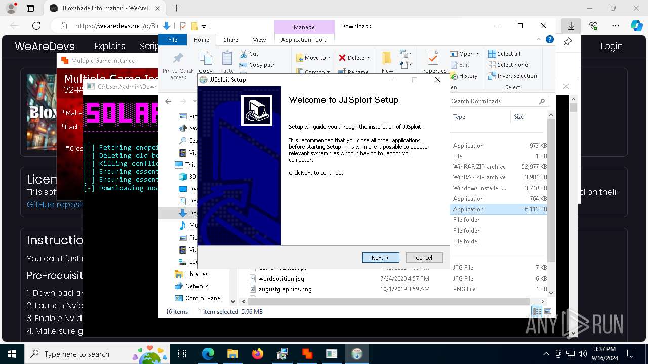Screen dimensions: 648x364
Task: Click the taskbar search box
Action: (x=97, y=354)
